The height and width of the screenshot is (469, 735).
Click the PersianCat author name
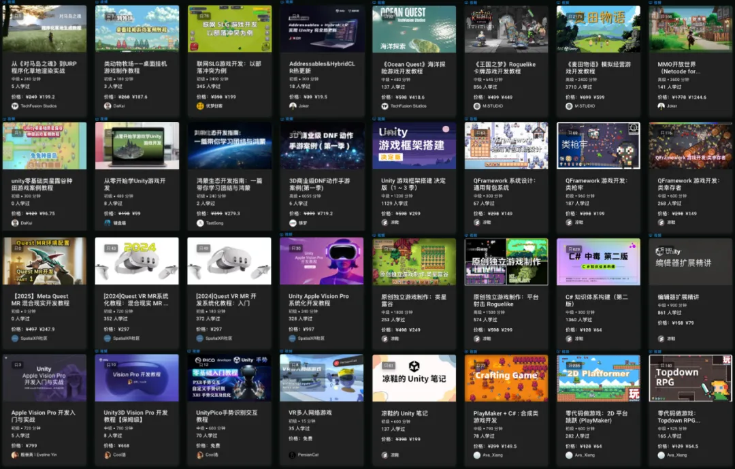pyautogui.click(x=308, y=455)
